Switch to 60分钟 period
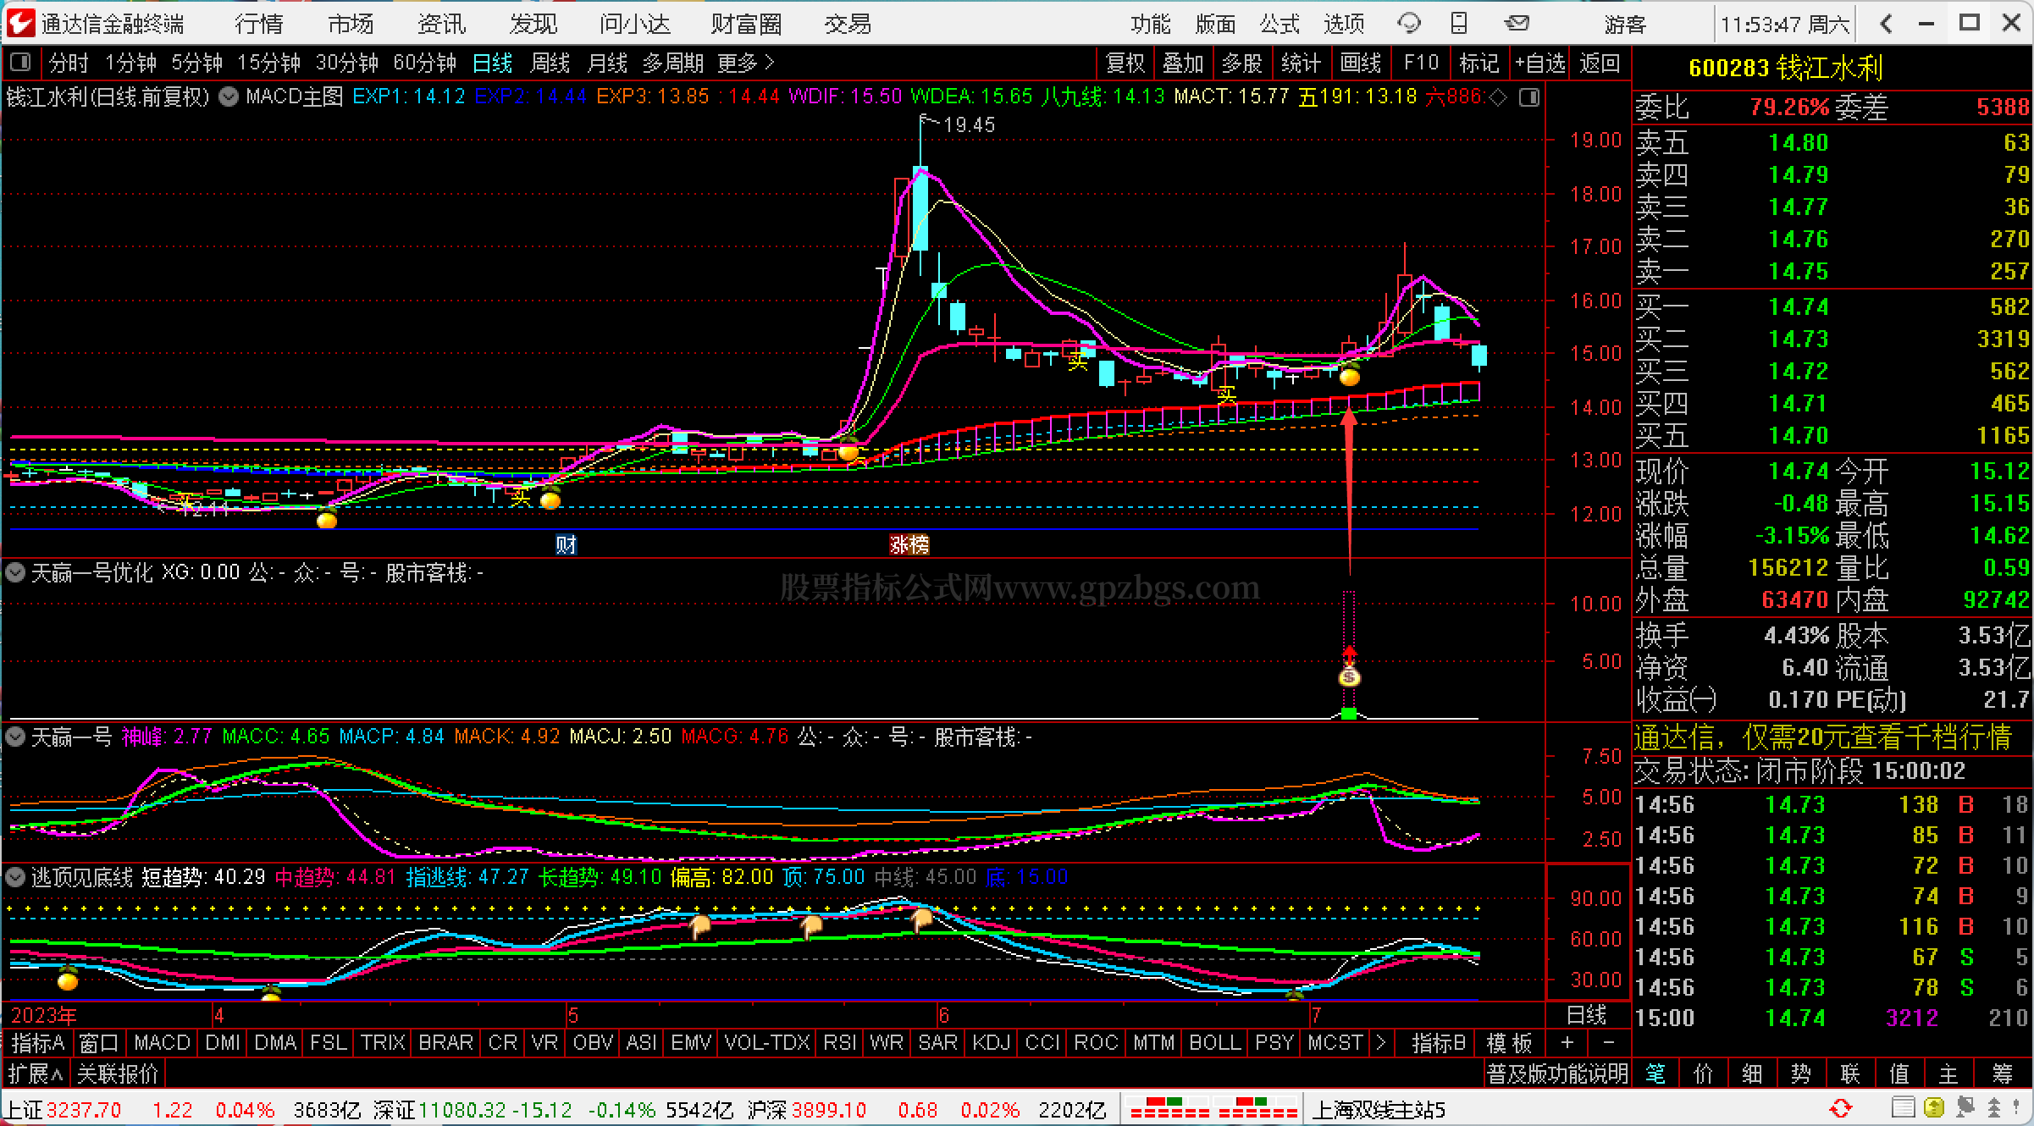This screenshot has width=2034, height=1126. (425, 63)
